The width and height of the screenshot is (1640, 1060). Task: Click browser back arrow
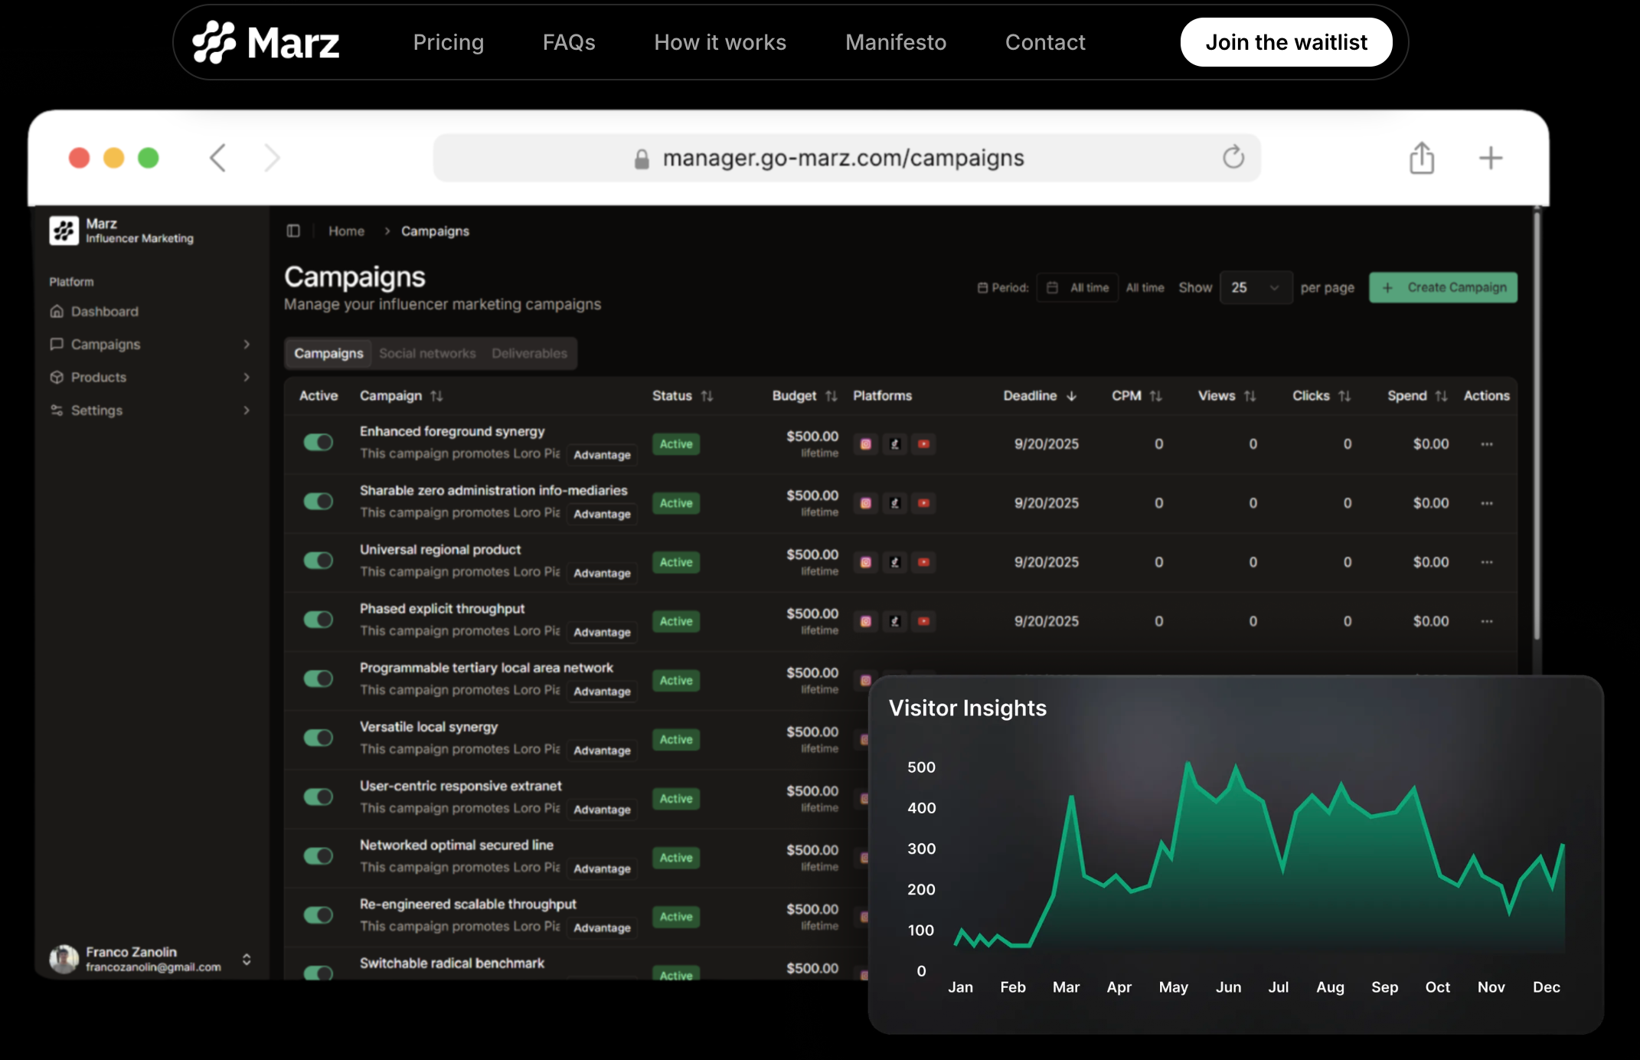[x=218, y=158]
